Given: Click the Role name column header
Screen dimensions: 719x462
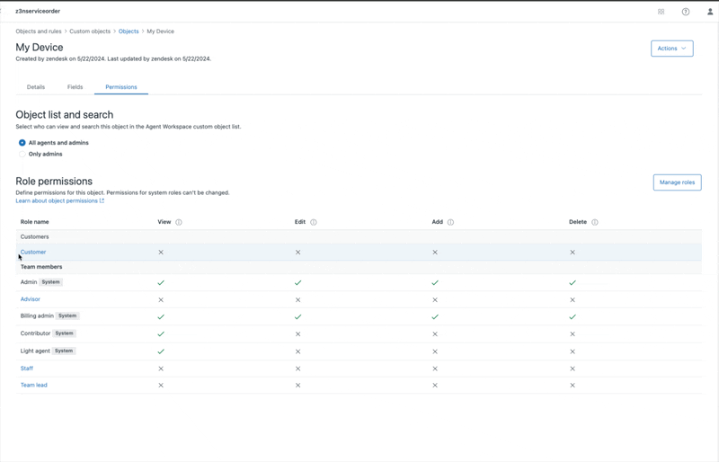Looking at the screenshot, I should click(x=34, y=222).
